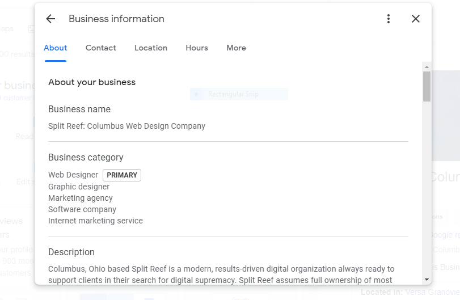The image size is (460, 300).
Task: Open the three-dot more options menu
Action: click(389, 19)
